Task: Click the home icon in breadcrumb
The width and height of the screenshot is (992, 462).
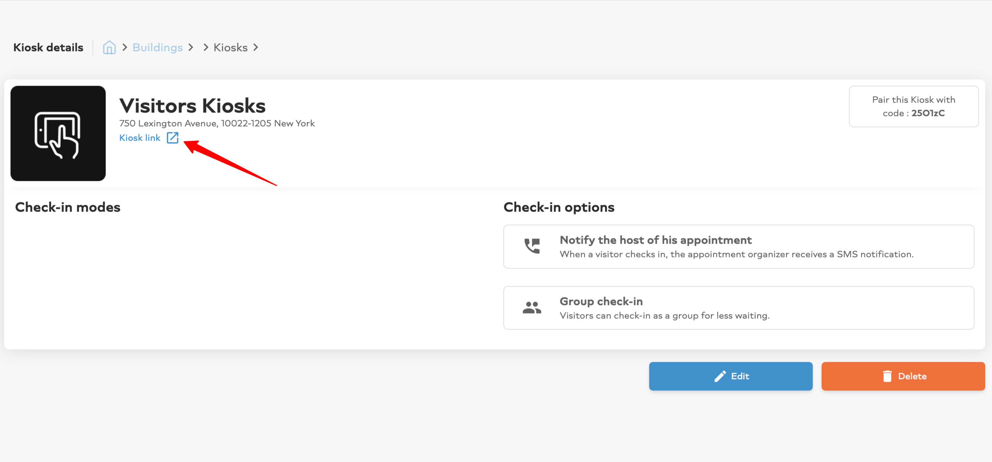Action: click(x=109, y=47)
